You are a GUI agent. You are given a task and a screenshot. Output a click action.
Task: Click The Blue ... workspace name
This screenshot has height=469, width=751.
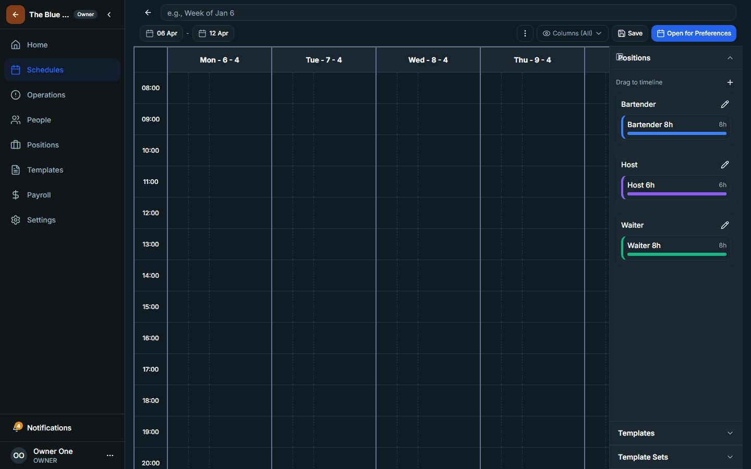tap(49, 15)
